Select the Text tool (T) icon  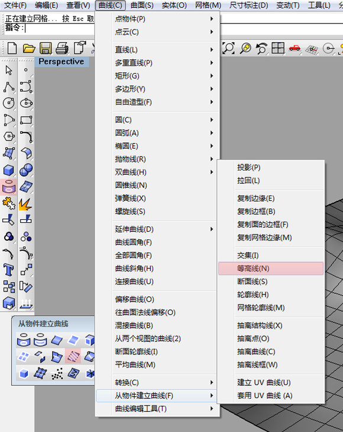click(8, 270)
